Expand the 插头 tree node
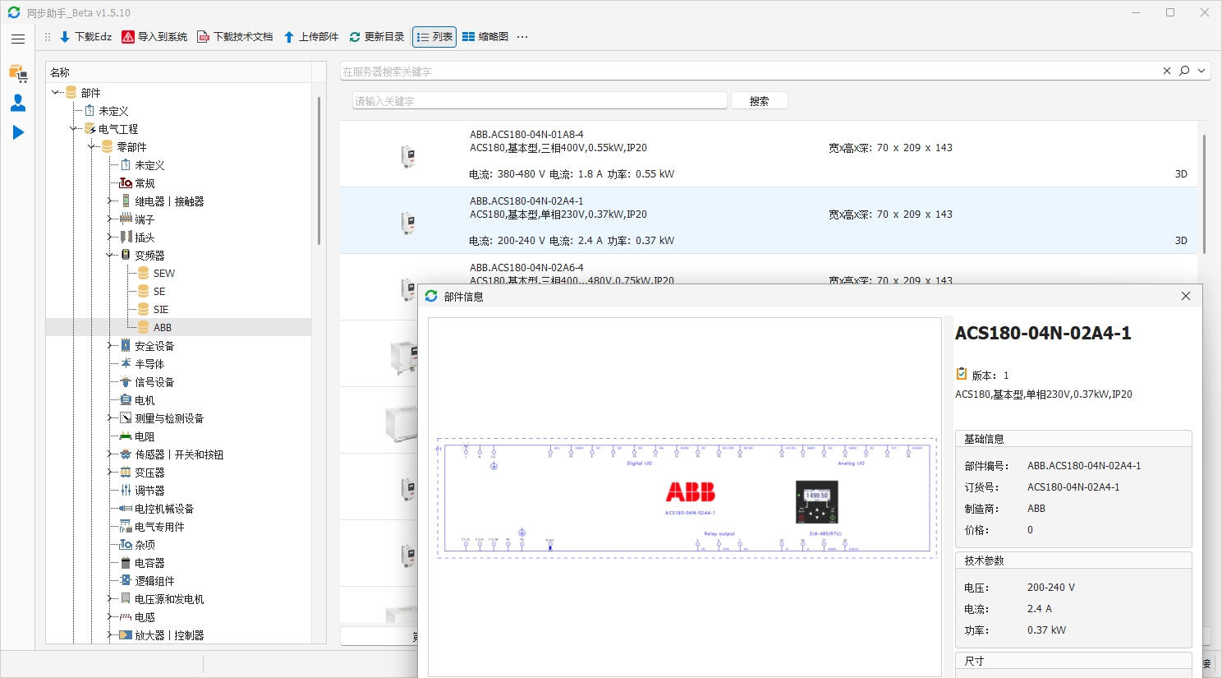This screenshot has width=1222, height=678. coord(110,238)
